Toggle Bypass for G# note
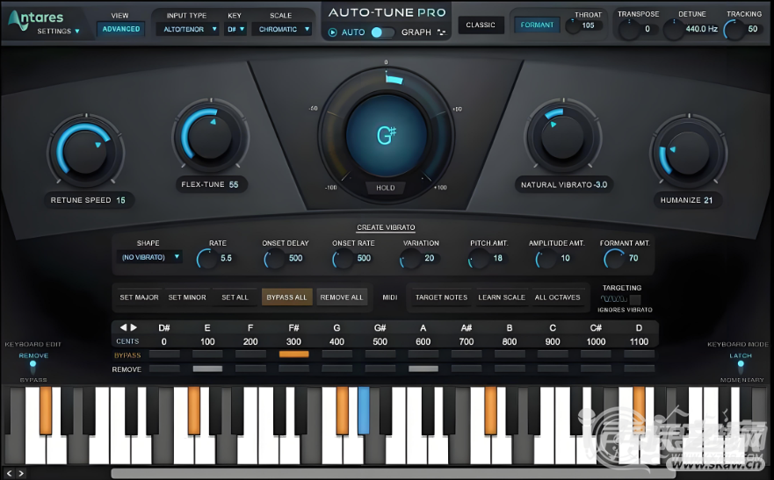Screen dimensions: 774x480 point(380,355)
